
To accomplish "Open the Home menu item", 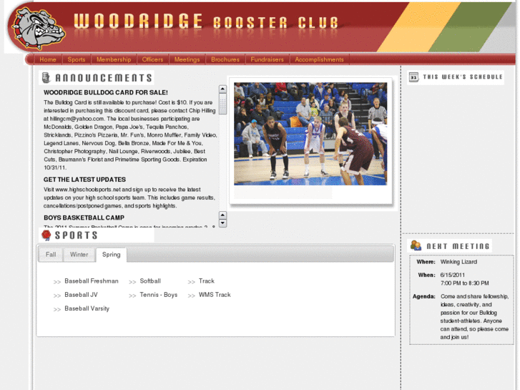I will pos(48,59).
